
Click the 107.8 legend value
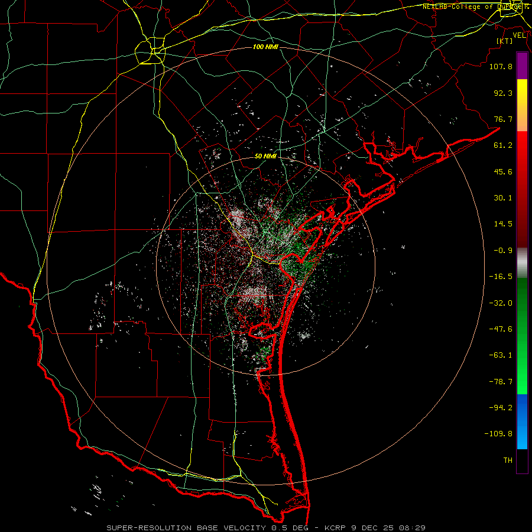pyautogui.click(x=501, y=66)
